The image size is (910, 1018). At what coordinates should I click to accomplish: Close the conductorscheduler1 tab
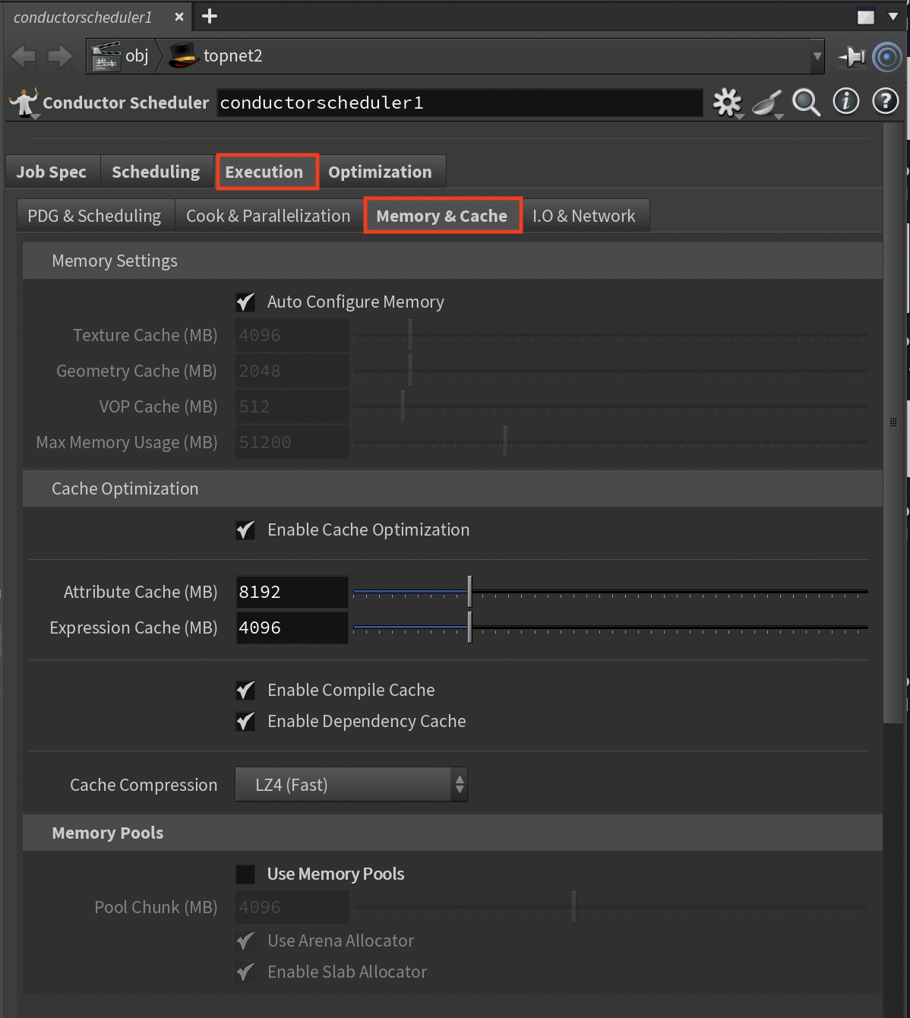tap(179, 17)
